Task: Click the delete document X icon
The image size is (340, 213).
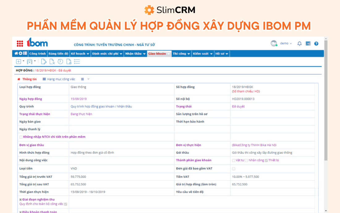Action: coord(52,62)
